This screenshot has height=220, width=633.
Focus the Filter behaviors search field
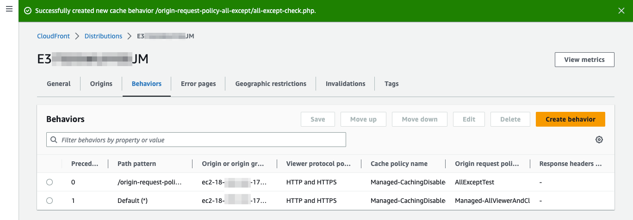point(196,140)
